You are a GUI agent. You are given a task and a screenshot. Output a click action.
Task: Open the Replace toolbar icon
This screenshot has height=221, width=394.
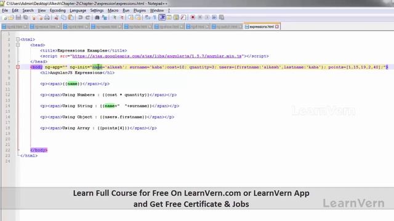tap(104, 17)
